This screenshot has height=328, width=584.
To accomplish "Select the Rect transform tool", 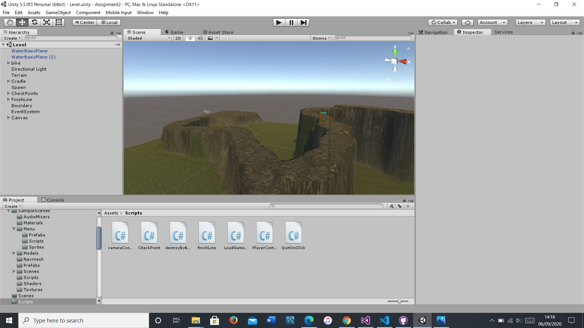I will point(59,22).
